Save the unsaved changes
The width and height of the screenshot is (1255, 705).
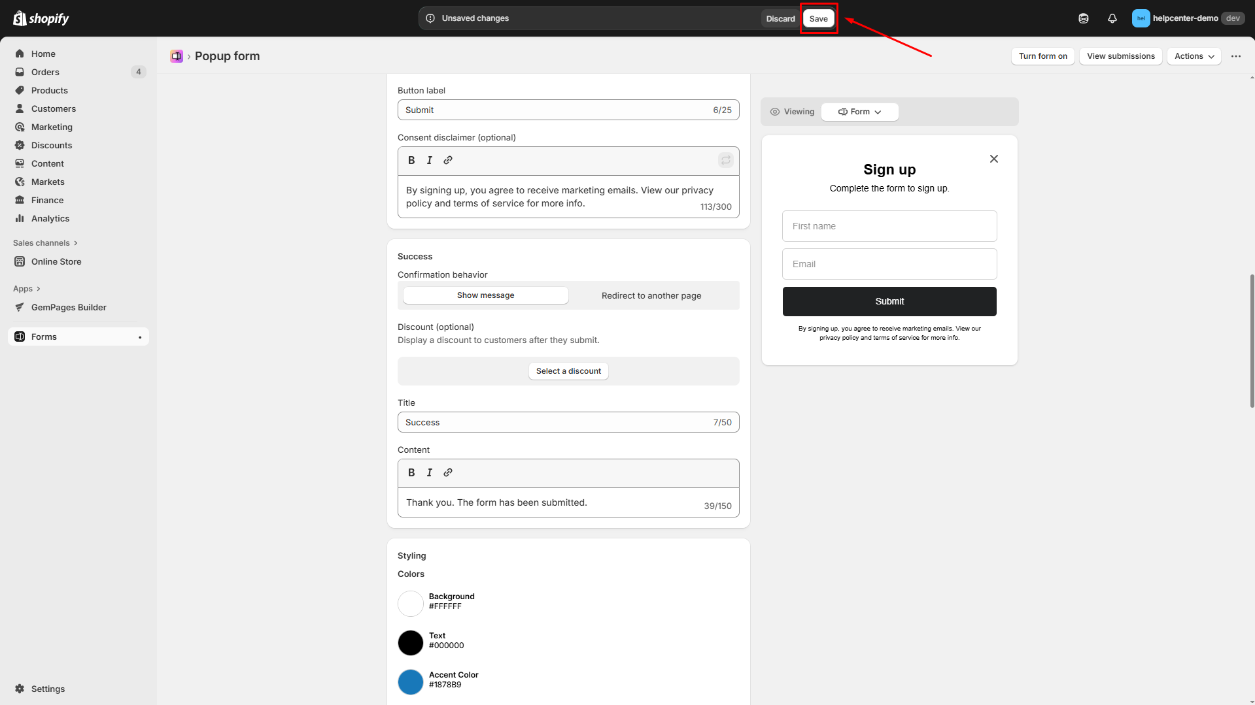818,18
